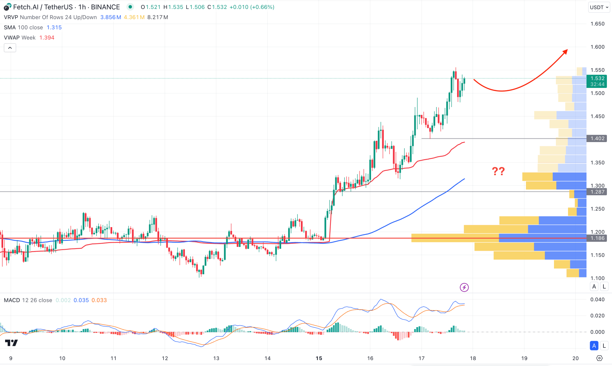Image resolution: width=612 pixels, height=366 pixels.
Task: Click the 1.100 price axis label
Action: click(x=597, y=278)
